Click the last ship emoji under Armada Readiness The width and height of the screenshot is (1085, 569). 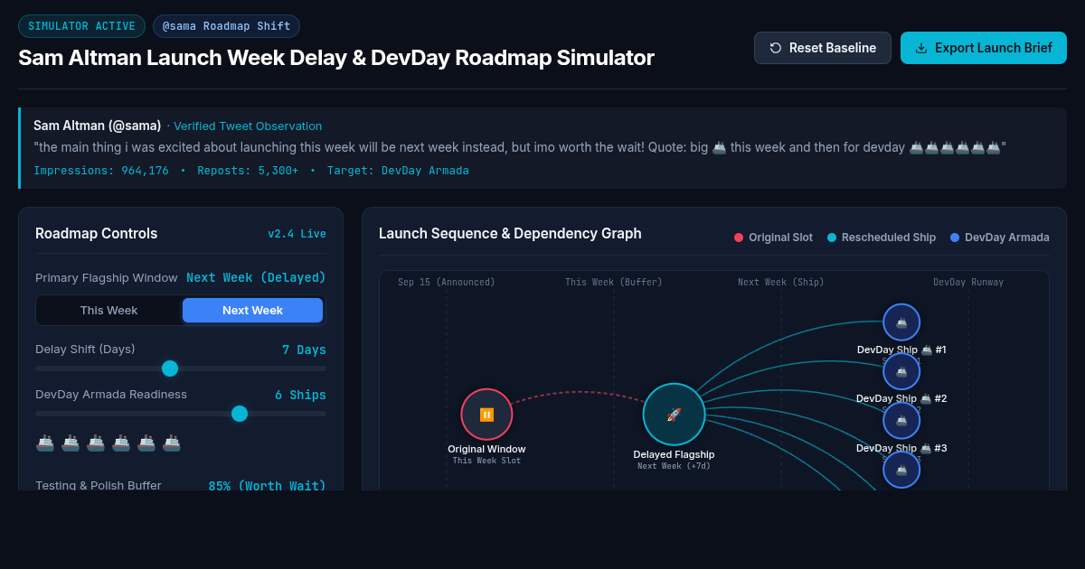click(x=172, y=443)
